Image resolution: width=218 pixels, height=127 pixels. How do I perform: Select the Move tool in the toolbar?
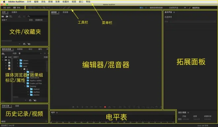[40, 8]
